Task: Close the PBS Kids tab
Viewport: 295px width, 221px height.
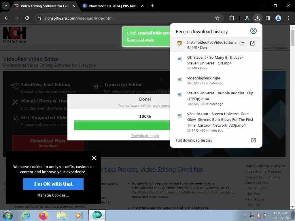Action: pyautogui.click(x=142, y=6)
